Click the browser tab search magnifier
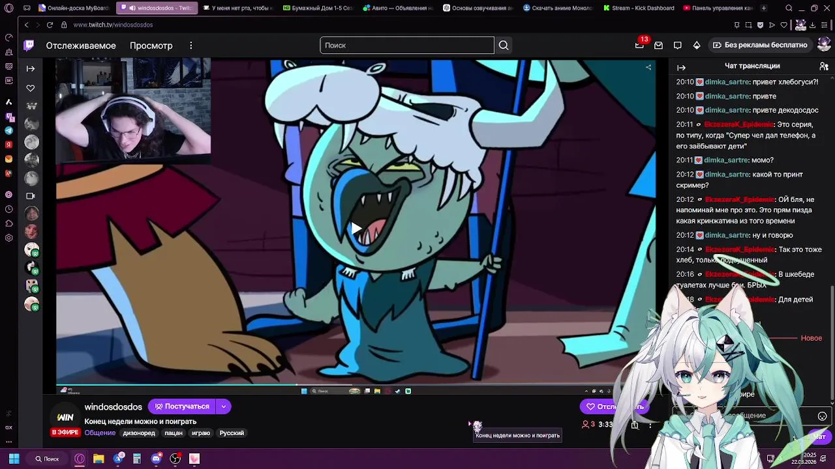 click(789, 8)
